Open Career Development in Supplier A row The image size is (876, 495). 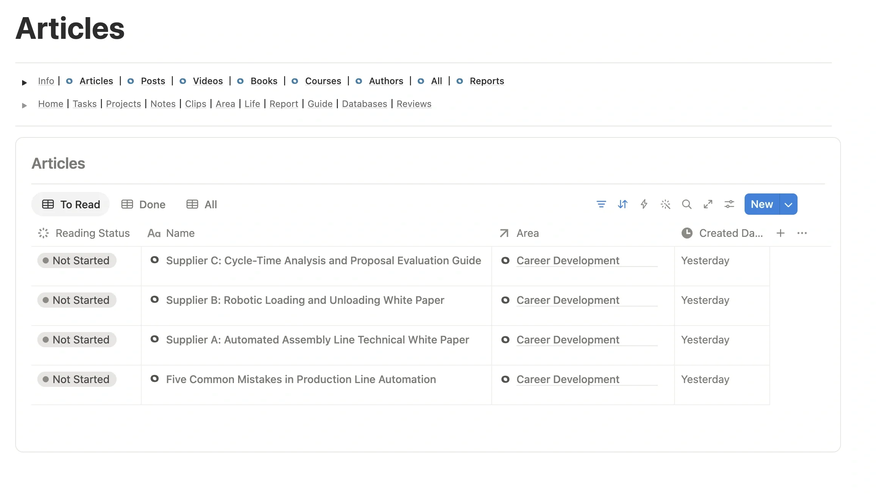[x=567, y=340]
